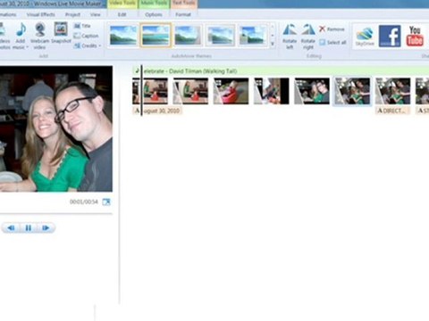Pause the preview playback

pyautogui.click(x=29, y=228)
